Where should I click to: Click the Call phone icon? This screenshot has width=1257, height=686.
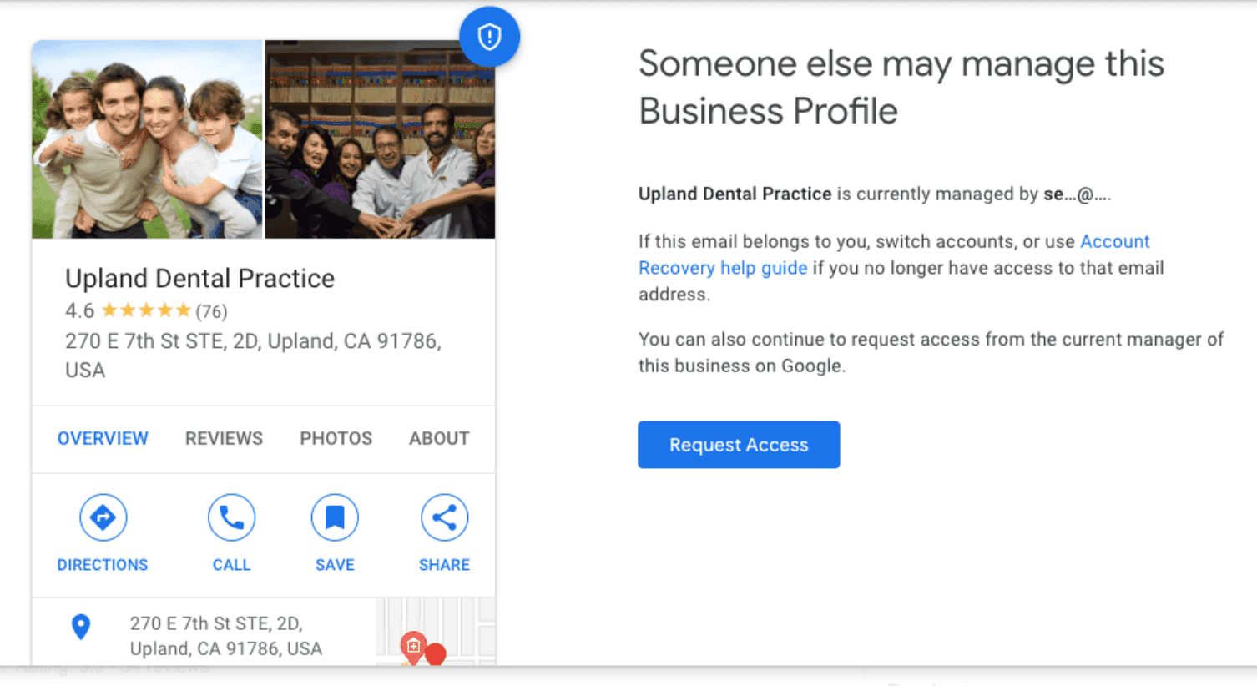[x=231, y=517]
